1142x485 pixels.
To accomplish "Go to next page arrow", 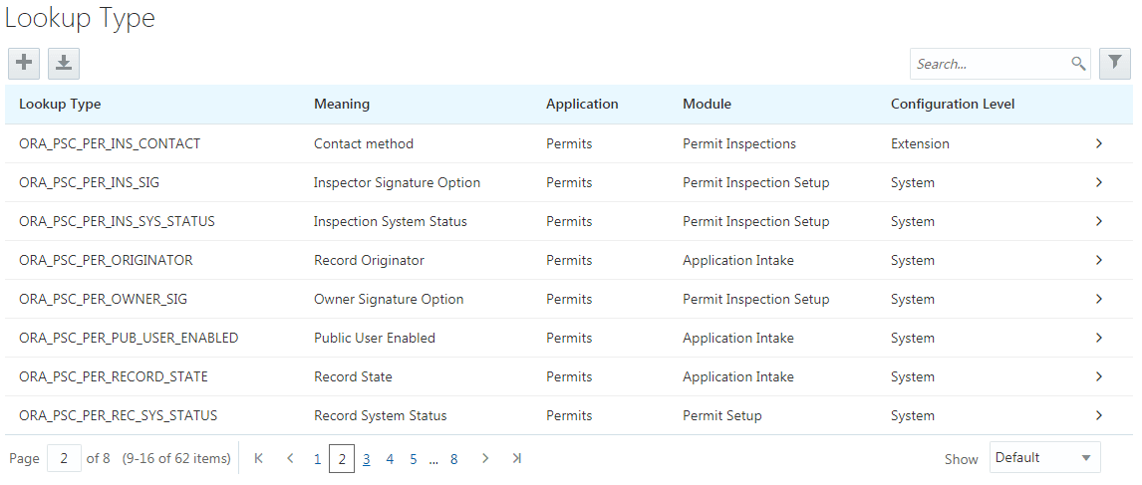I will (x=485, y=458).
